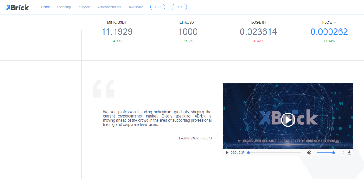Click the ETH/USDT pair label
The height and width of the screenshot is (179, 364).
[187, 23]
